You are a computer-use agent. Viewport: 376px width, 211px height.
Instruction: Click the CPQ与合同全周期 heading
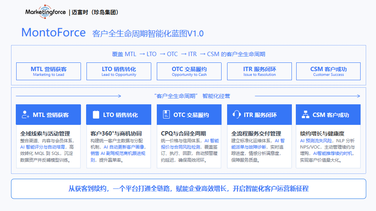click(x=183, y=134)
